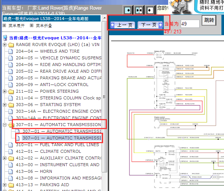Click page icon of 211-04 STEERING COLUMN
The height and width of the screenshot is (191, 224).
[11, 98]
